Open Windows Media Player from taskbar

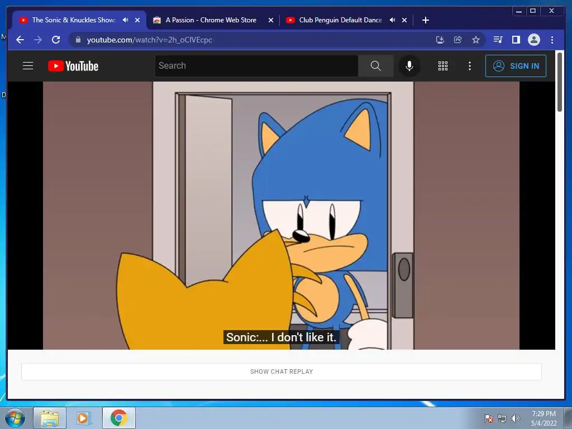pyautogui.click(x=84, y=418)
